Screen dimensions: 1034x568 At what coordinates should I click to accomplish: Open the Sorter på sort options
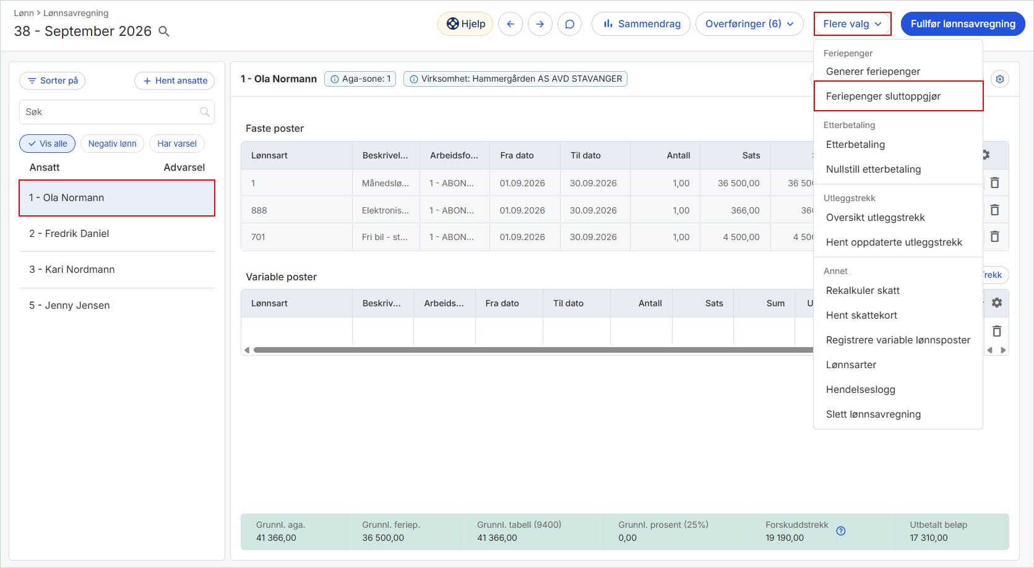(53, 80)
